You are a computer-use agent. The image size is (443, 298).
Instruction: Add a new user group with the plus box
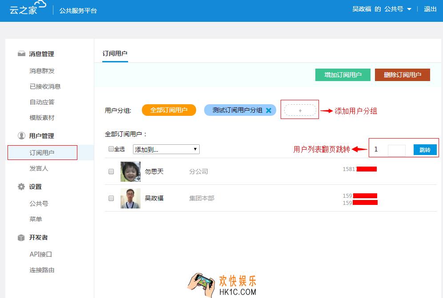[300, 110]
